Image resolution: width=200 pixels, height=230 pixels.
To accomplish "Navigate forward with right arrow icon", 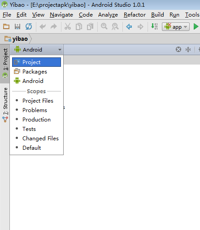I will [140, 27].
